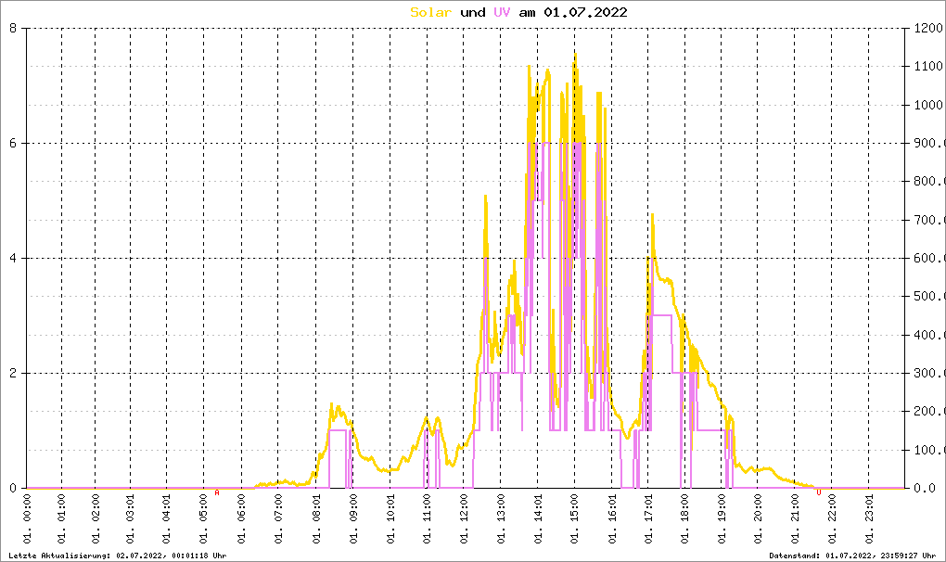Screen dimensions: 946x562
Task: Click left axis value '4'
Action: [13, 258]
